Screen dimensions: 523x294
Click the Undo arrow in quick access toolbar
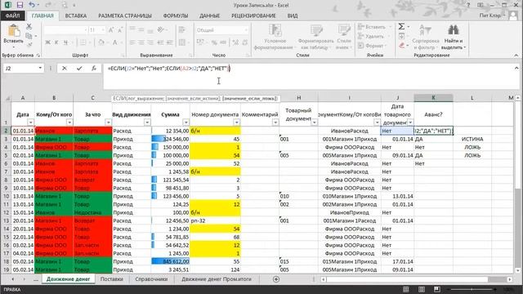[32, 5]
